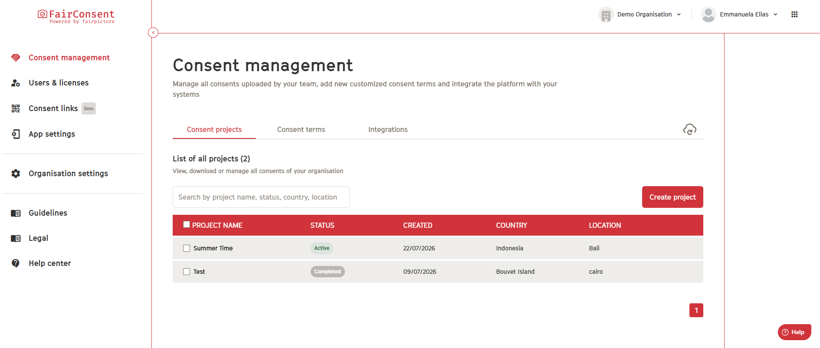Sort by the COUNTRY column header
Screen dimensions: 820x348
pyautogui.click(x=512, y=225)
